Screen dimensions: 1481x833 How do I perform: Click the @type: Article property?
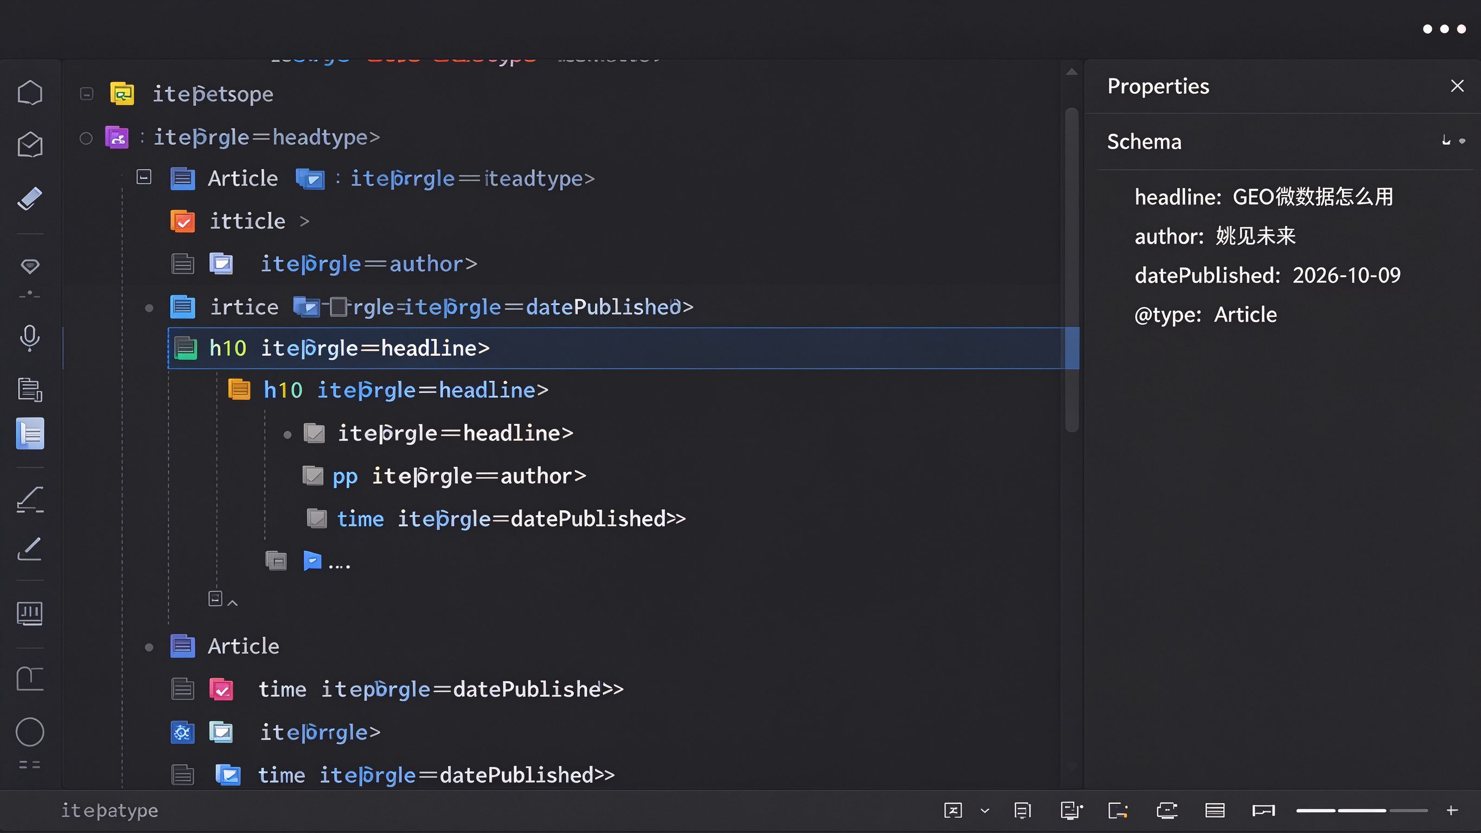(1205, 315)
